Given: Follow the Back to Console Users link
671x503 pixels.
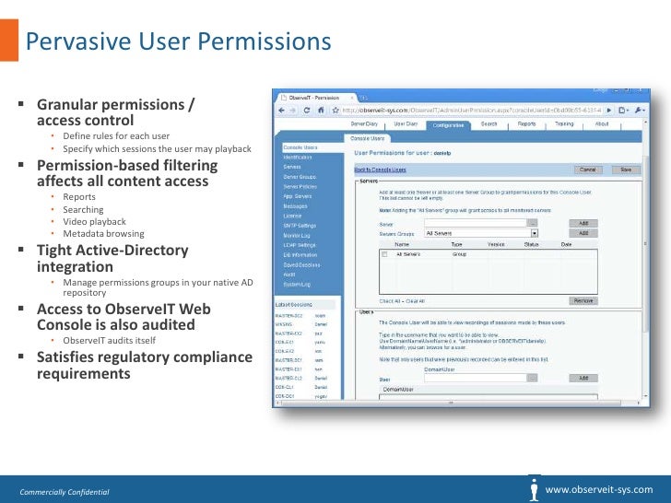Looking at the screenshot, I should tap(380, 170).
